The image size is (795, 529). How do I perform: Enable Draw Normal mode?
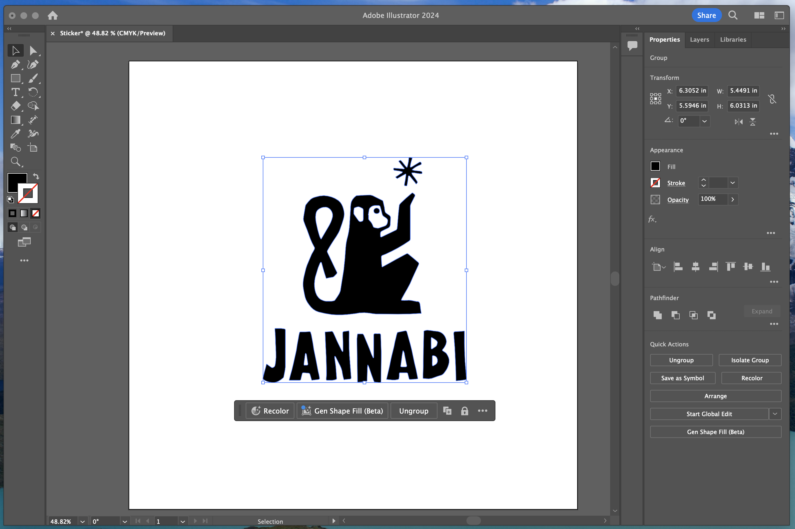point(12,227)
